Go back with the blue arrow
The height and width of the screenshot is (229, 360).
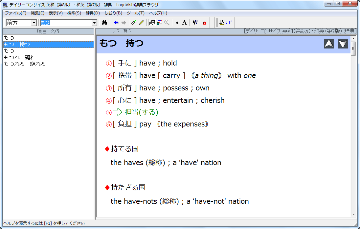coord(116,23)
